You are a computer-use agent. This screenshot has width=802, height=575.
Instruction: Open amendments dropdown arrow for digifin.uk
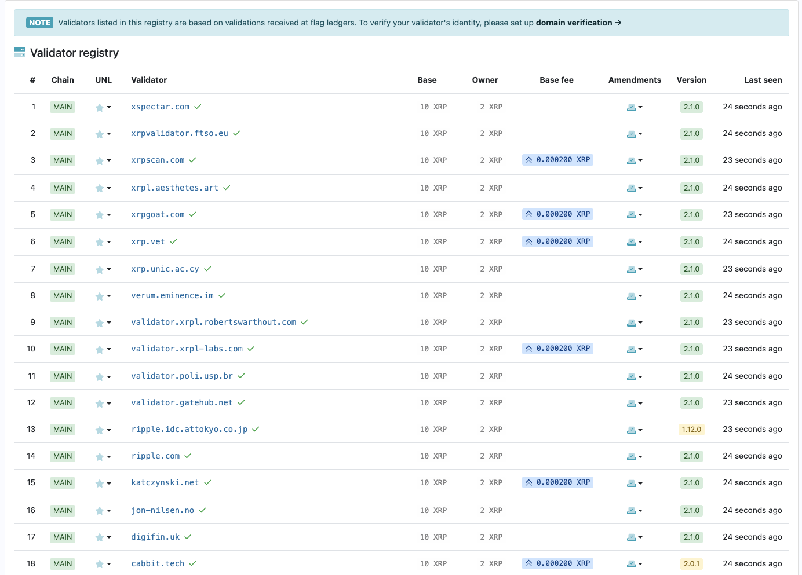(640, 538)
